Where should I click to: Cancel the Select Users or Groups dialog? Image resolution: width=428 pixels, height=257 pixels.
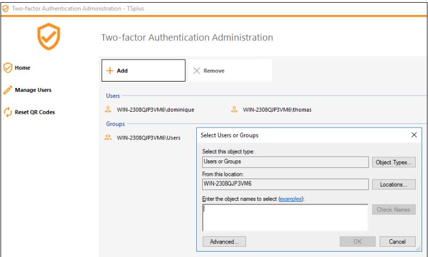click(397, 241)
